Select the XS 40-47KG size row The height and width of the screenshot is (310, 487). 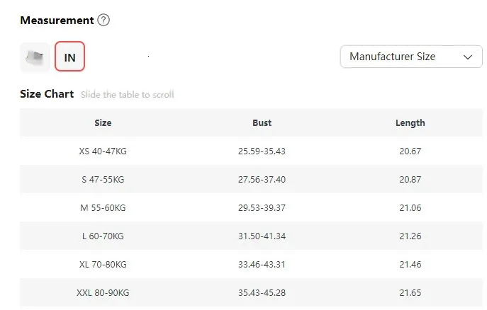[103, 151]
